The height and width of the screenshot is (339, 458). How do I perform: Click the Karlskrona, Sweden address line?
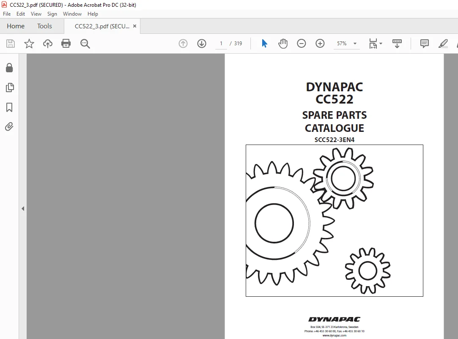pos(335,327)
